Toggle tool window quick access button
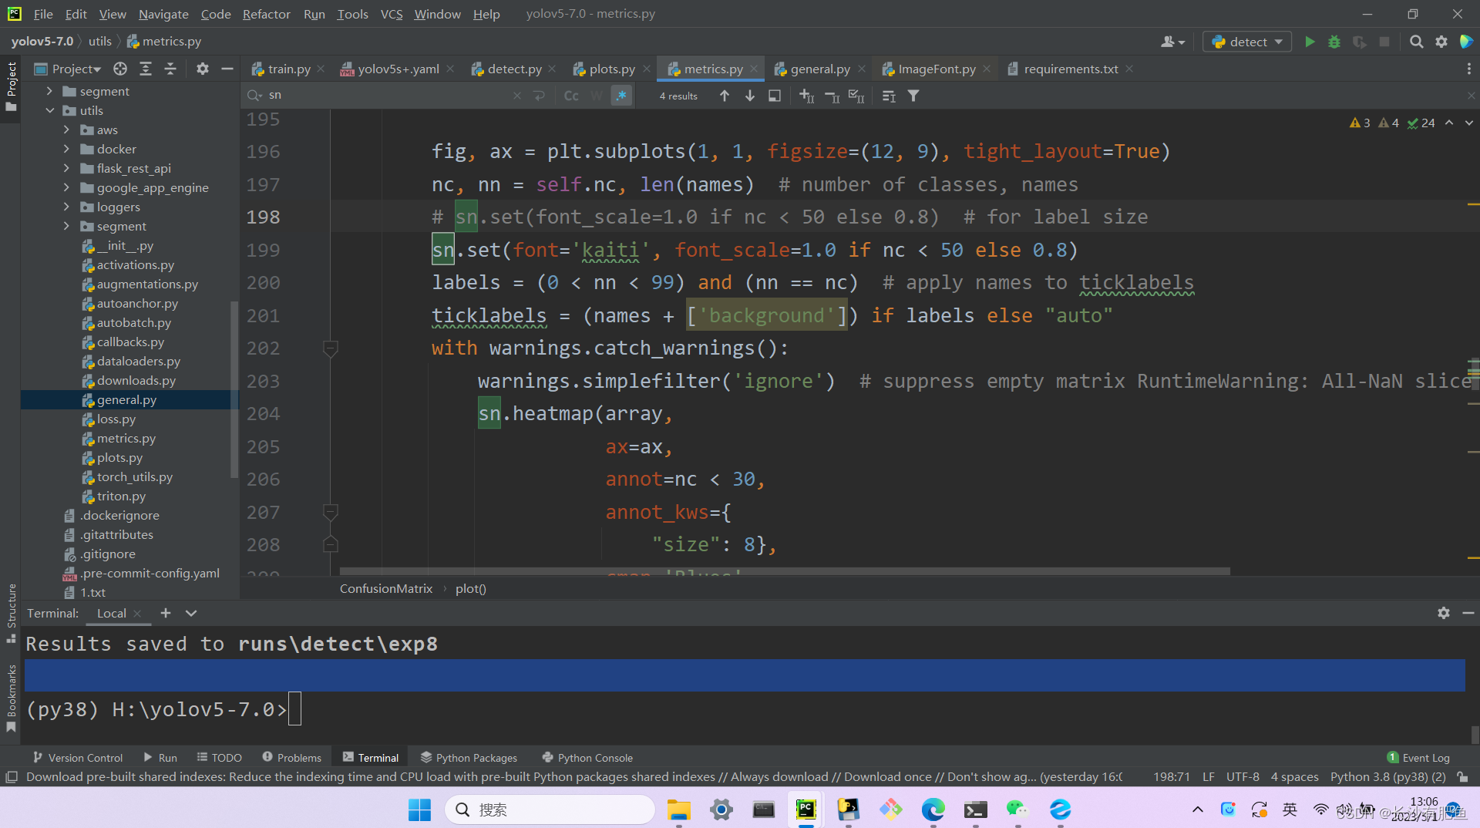This screenshot has height=828, width=1480. point(11,777)
